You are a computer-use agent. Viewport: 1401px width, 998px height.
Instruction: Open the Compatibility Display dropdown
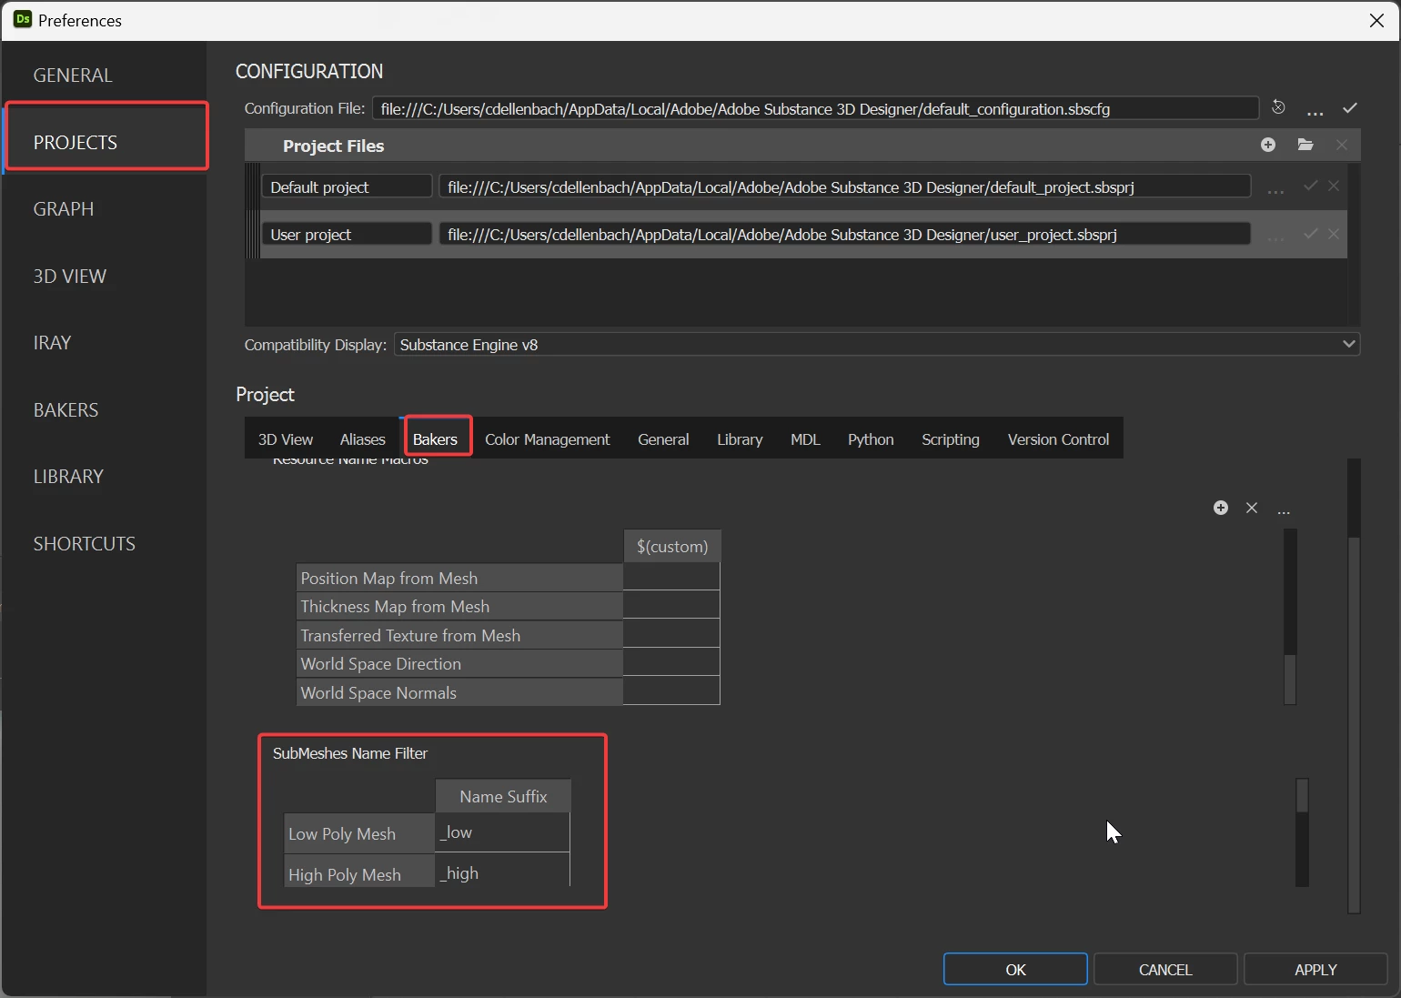[877, 345]
